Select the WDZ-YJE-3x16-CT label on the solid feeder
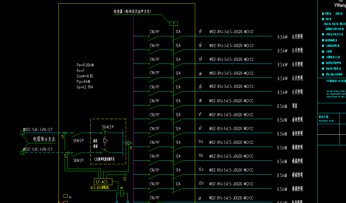 (x=38, y=130)
